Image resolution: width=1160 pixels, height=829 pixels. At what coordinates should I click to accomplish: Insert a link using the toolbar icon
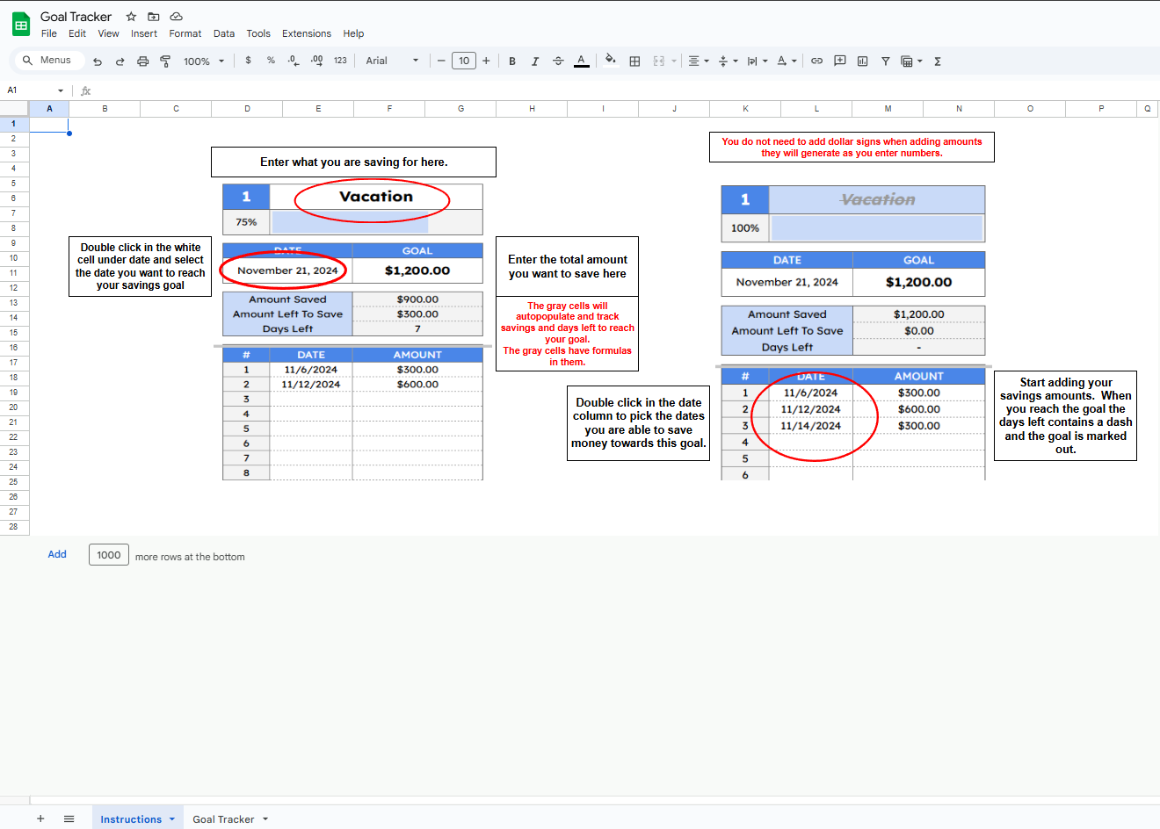tap(816, 61)
